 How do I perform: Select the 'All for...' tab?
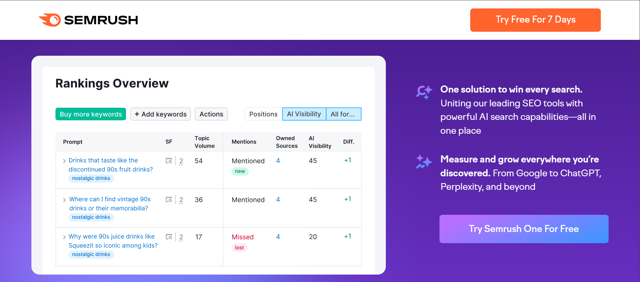pyautogui.click(x=343, y=114)
